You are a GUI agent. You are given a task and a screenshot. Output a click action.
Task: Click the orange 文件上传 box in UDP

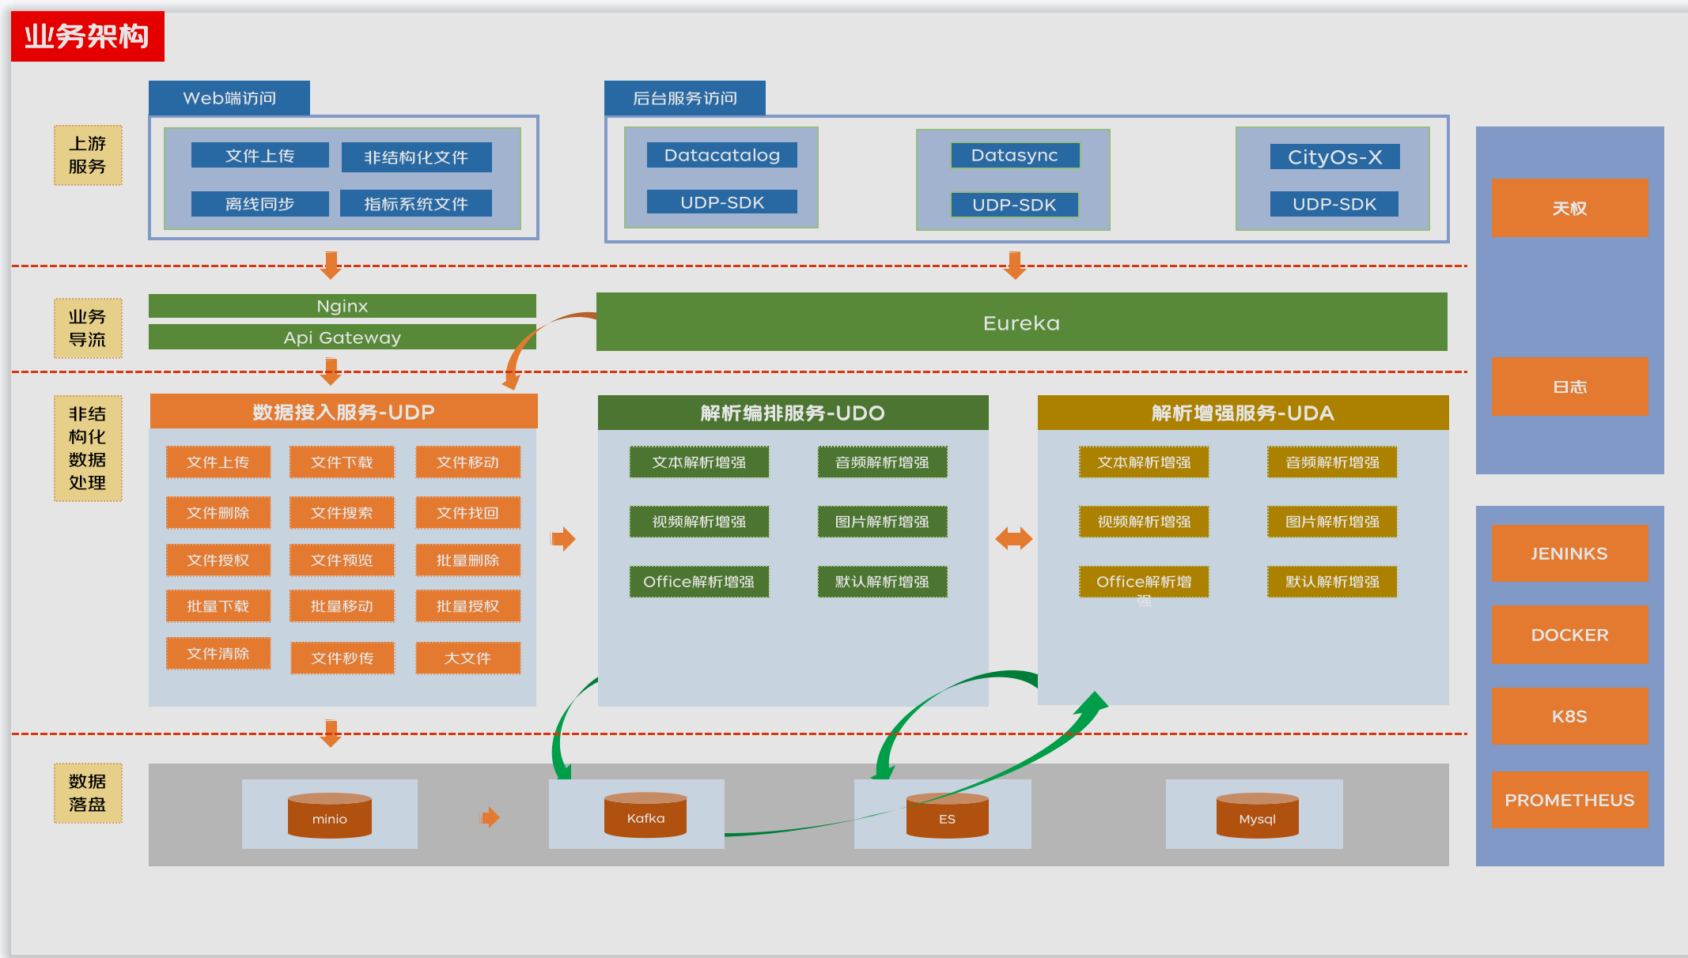coord(218,462)
